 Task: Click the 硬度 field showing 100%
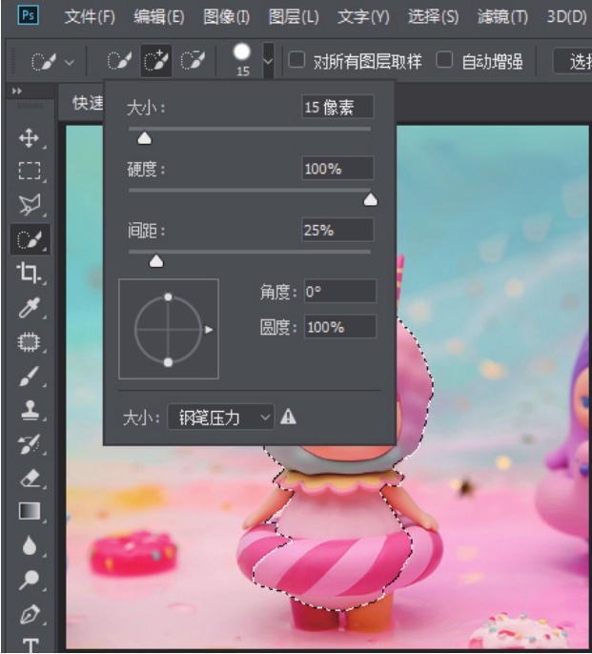pyautogui.click(x=337, y=168)
